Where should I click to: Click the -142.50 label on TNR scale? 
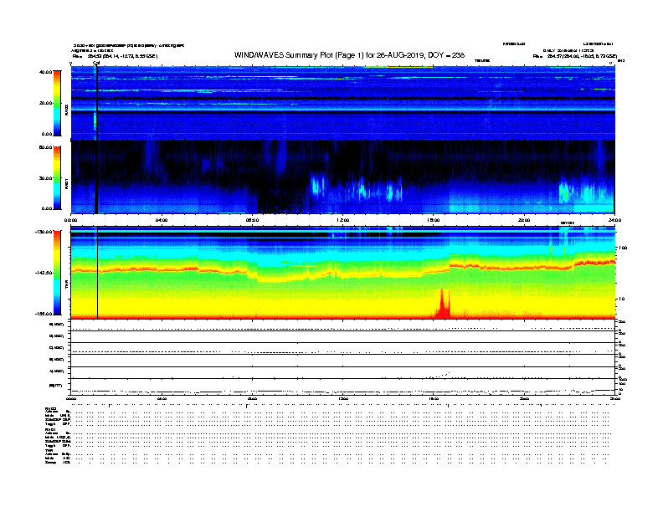44,273
